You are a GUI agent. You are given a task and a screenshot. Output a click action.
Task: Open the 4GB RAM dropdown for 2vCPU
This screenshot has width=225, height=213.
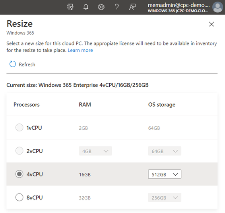click(x=95, y=151)
